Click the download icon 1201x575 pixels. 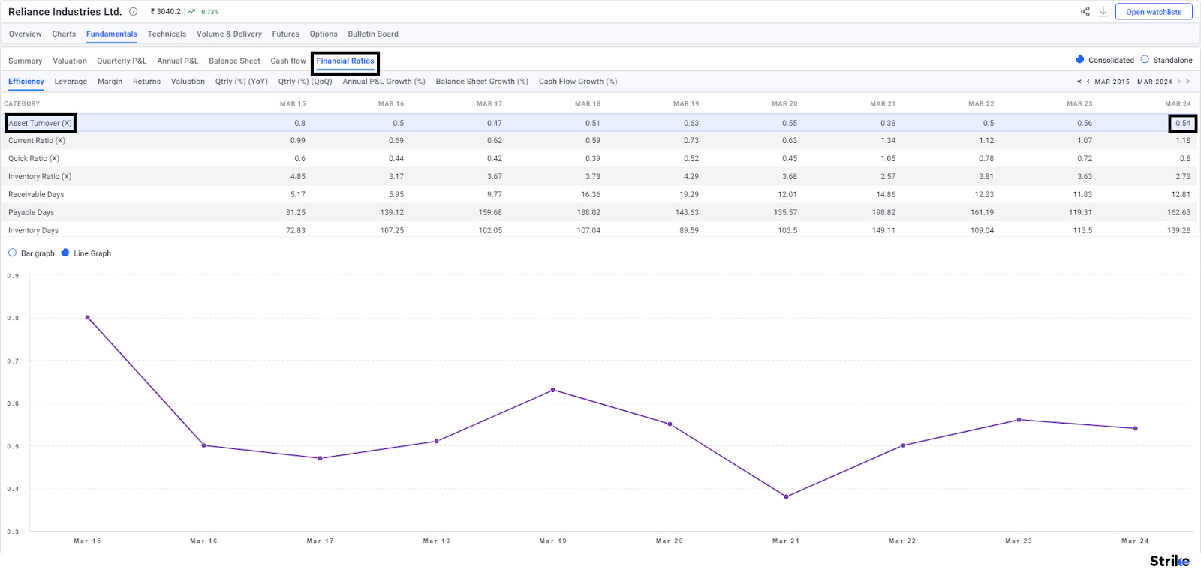tap(1103, 11)
